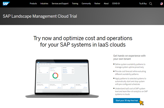Click bullet 'Understand IaaS cost at SAP system'
The image size is (164, 108).
click(131, 92)
